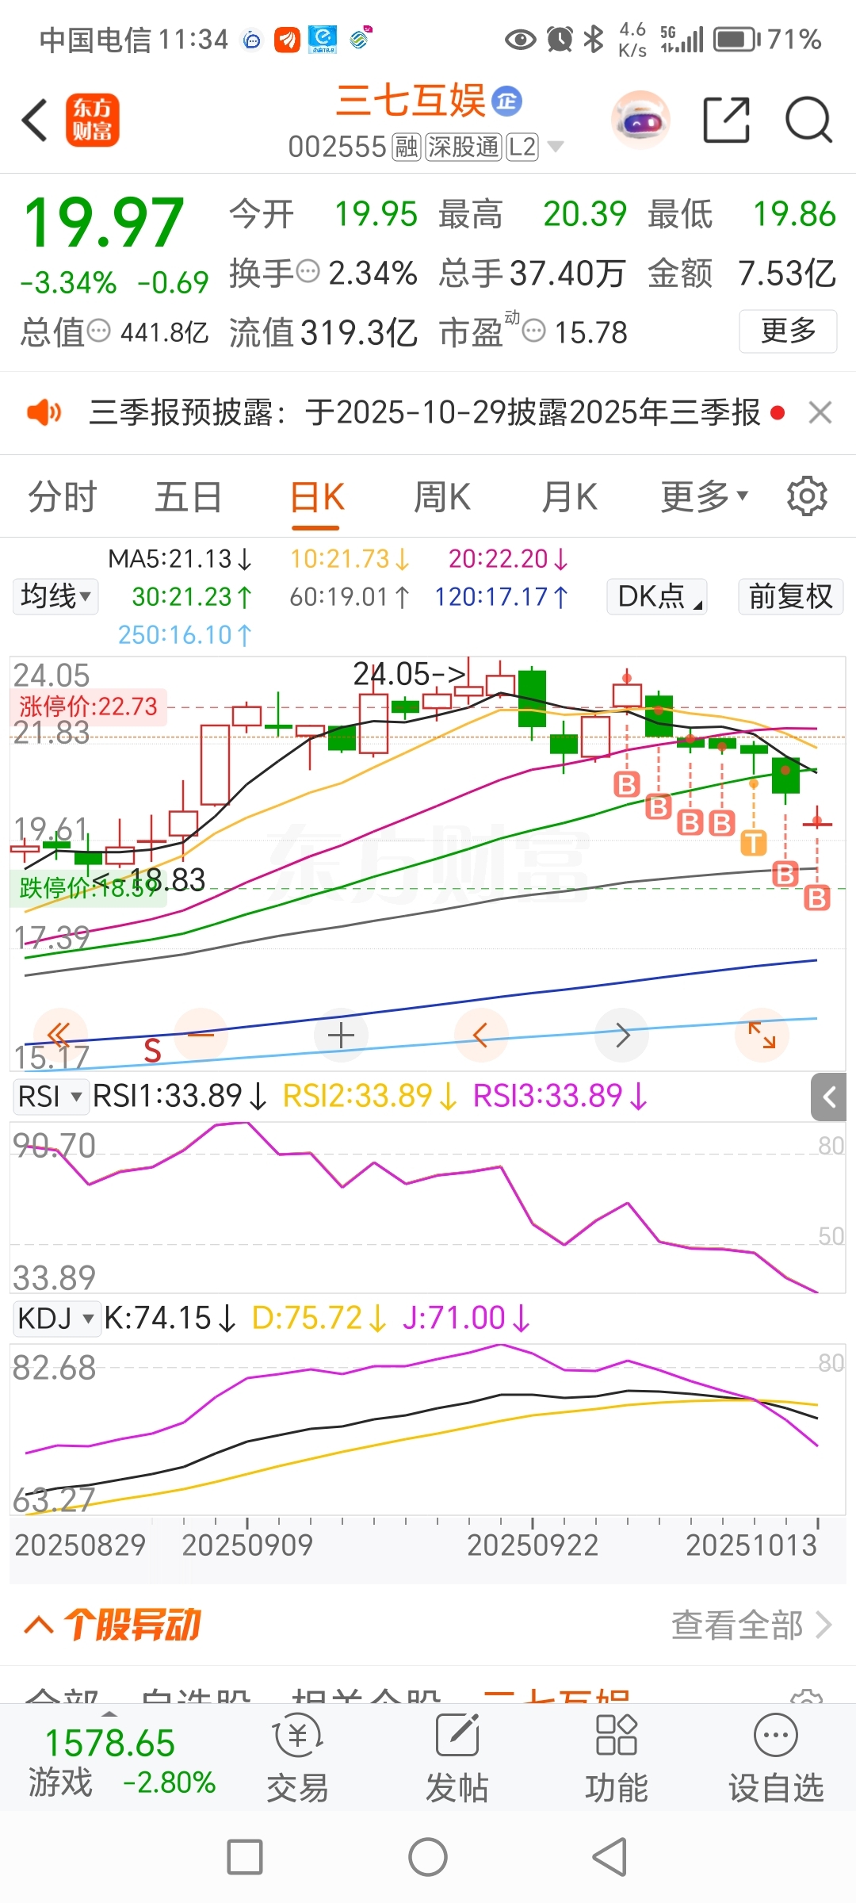The width and height of the screenshot is (856, 1903).
Task: Open the 均线 indicator dropdown
Action: [x=55, y=596]
